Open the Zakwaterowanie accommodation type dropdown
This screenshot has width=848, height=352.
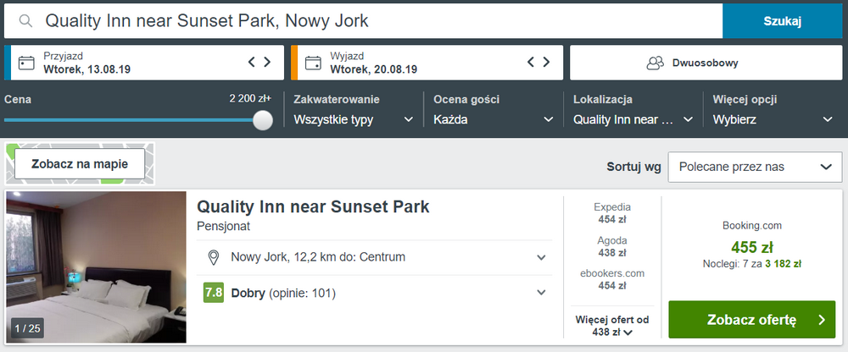click(354, 120)
